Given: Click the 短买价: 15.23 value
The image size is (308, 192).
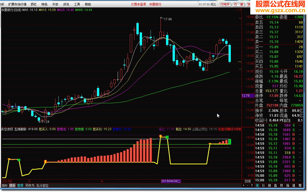Looking at the screenshot, I should (x=102, y=129).
